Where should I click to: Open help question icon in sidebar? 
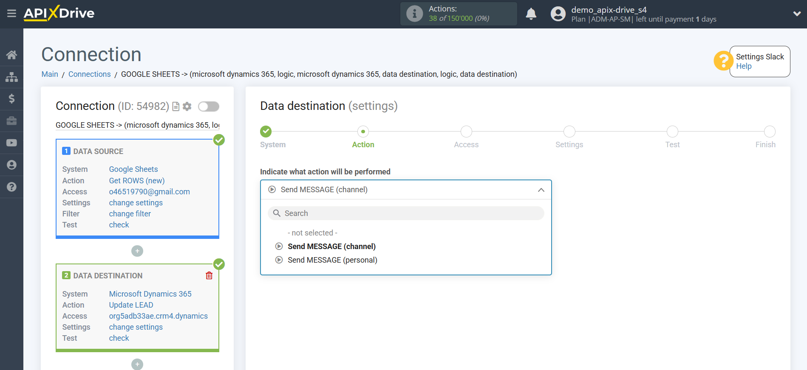point(11,187)
